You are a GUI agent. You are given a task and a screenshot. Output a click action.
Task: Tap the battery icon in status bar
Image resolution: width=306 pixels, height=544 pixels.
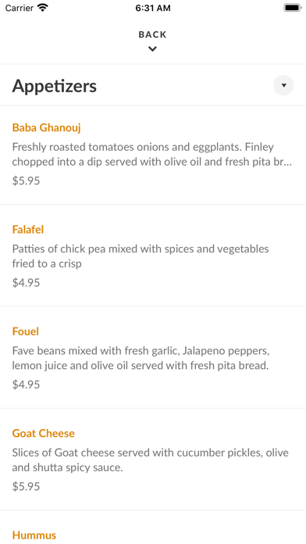pyautogui.click(x=293, y=8)
